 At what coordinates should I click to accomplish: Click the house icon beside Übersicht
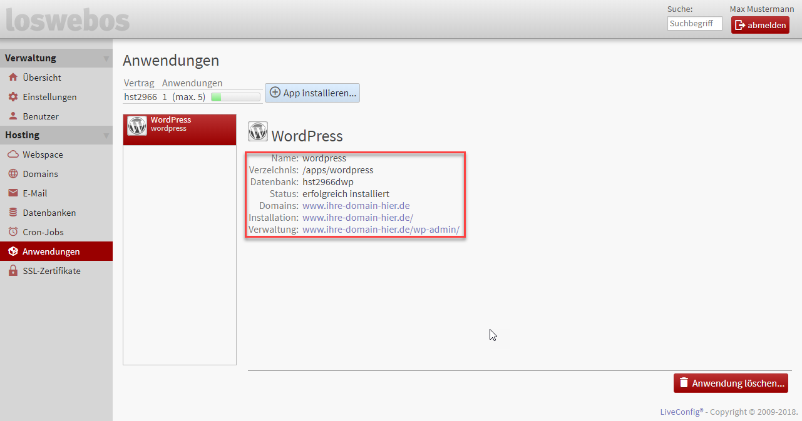[x=13, y=78]
